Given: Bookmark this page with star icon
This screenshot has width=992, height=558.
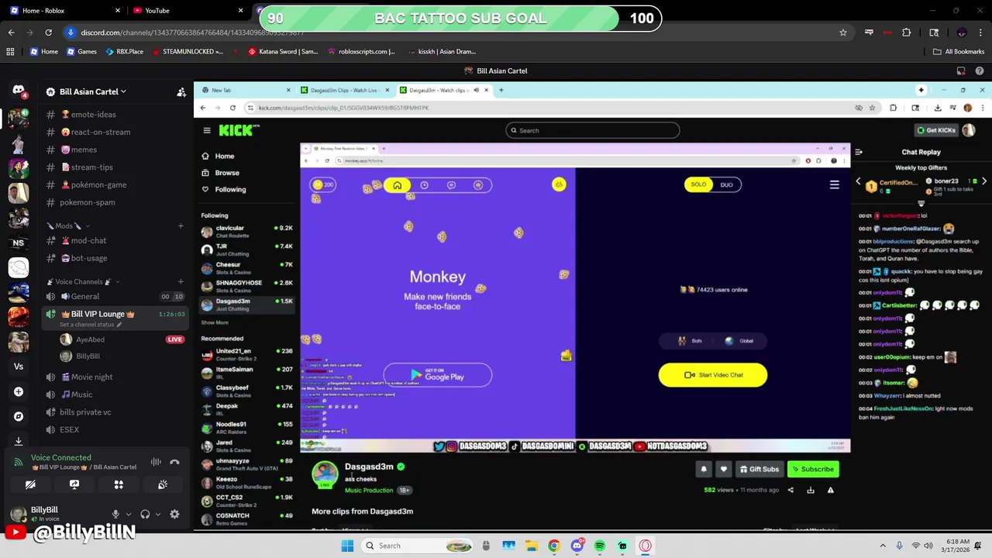Looking at the screenshot, I should (843, 33).
